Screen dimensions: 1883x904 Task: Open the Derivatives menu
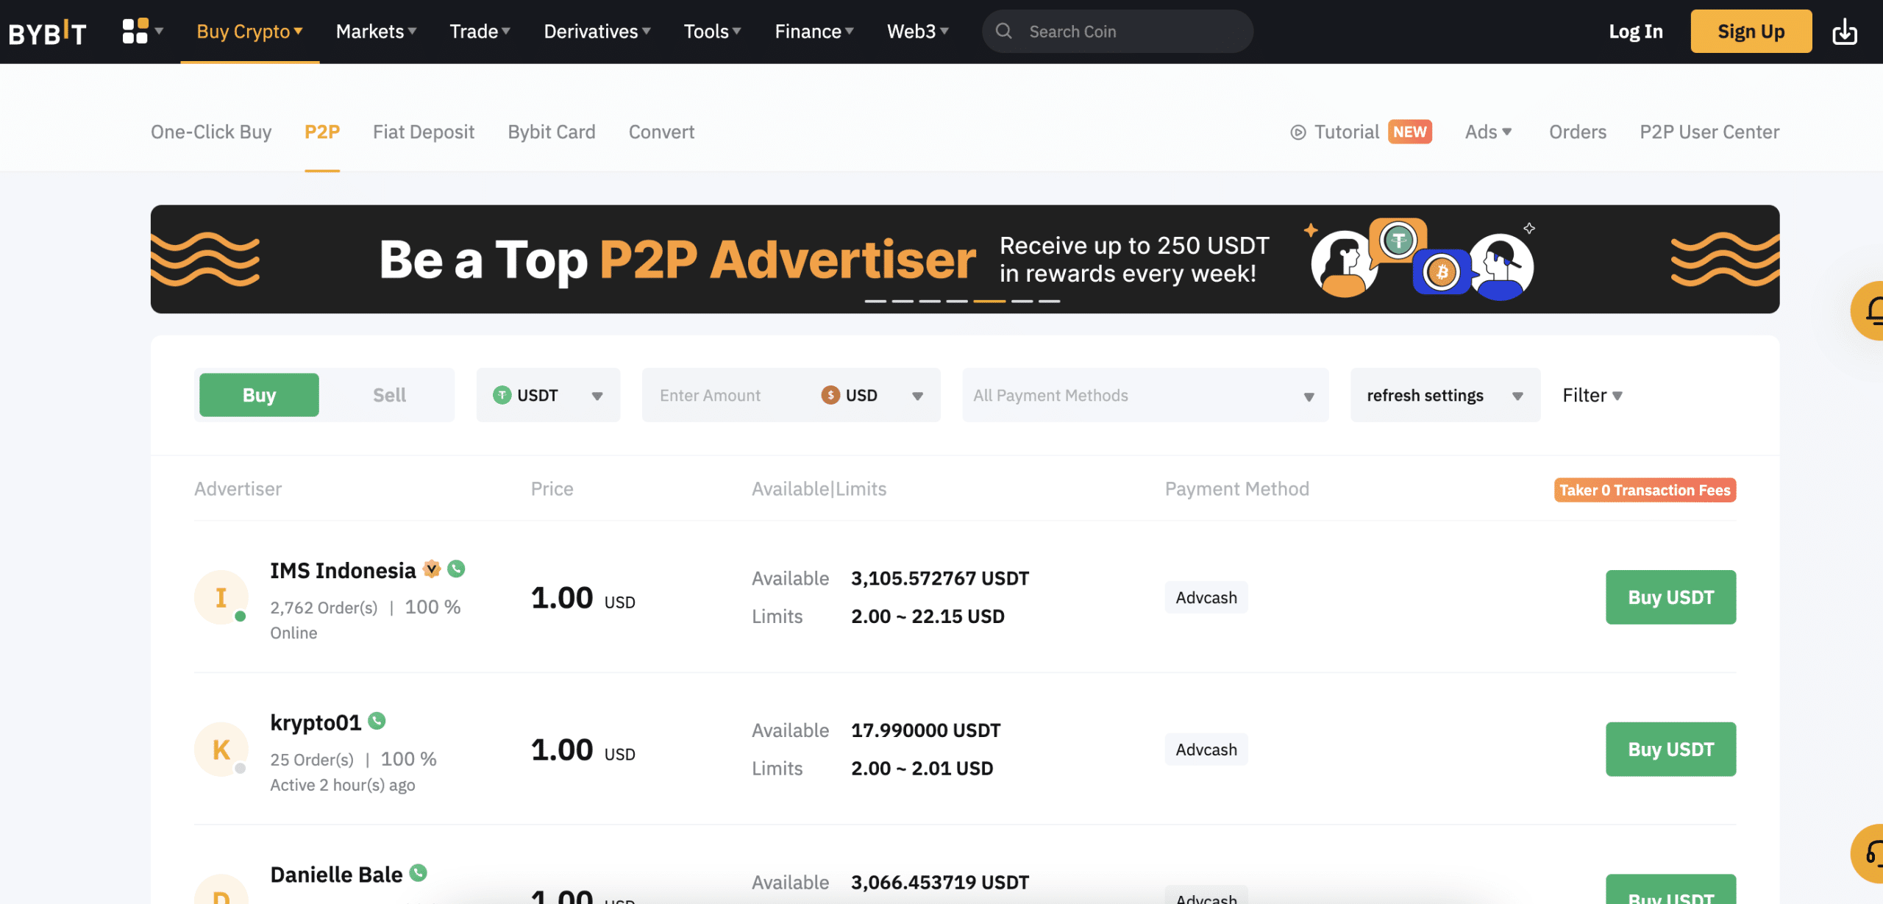(597, 32)
